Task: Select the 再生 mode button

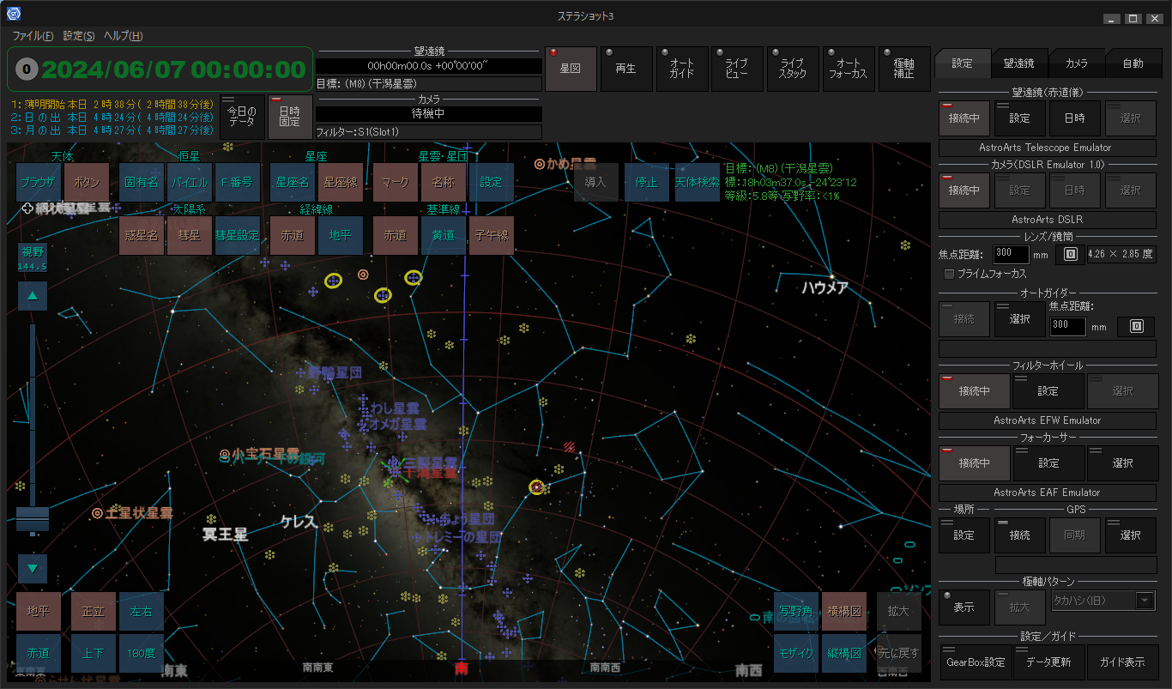Action: tap(626, 69)
